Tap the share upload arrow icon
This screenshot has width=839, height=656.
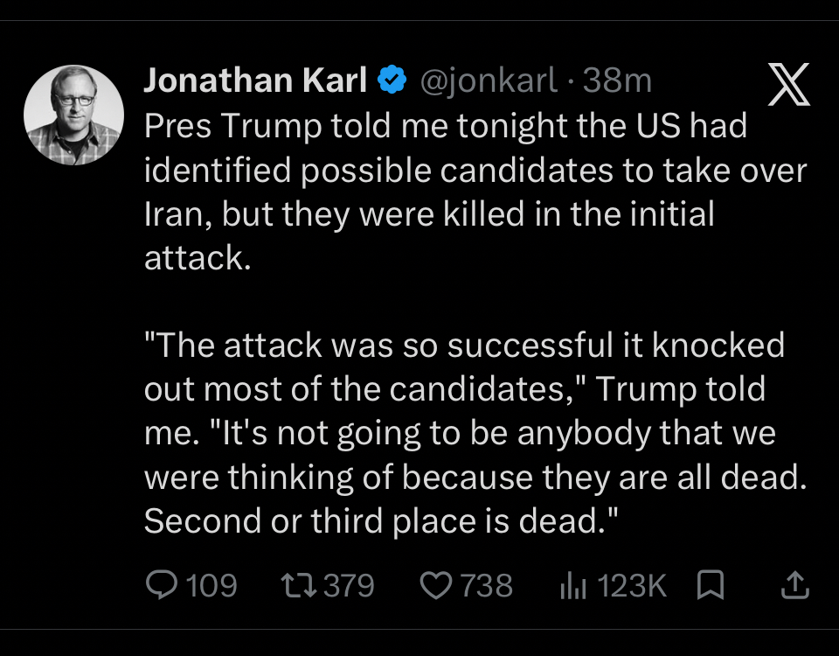click(x=793, y=584)
